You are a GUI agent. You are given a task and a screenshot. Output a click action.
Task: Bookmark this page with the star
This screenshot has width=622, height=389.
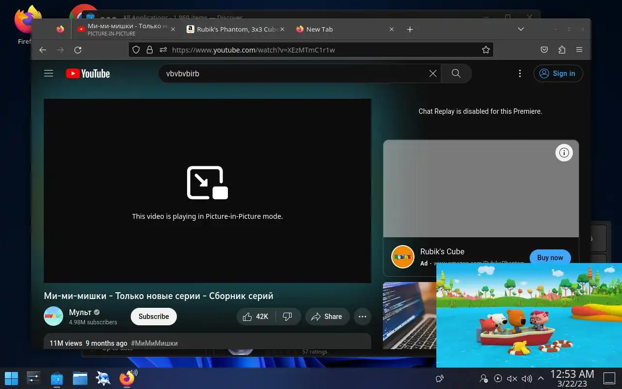(x=485, y=50)
